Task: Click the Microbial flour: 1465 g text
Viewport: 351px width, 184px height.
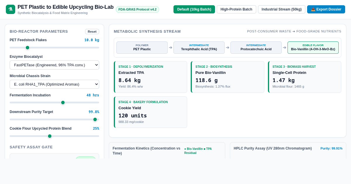Action: [x=288, y=86]
